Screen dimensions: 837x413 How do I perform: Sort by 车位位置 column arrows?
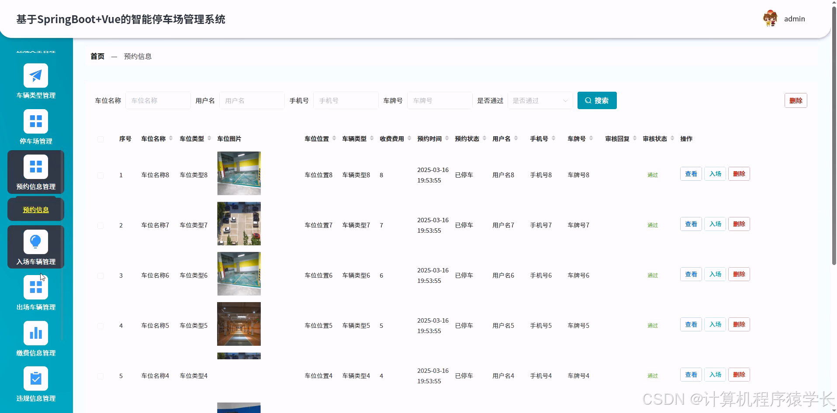tap(334, 138)
